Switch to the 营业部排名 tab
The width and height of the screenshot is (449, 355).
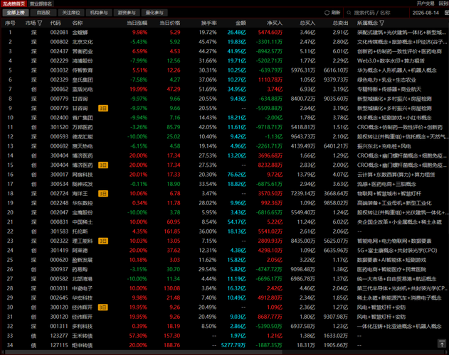[x=41, y=4]
